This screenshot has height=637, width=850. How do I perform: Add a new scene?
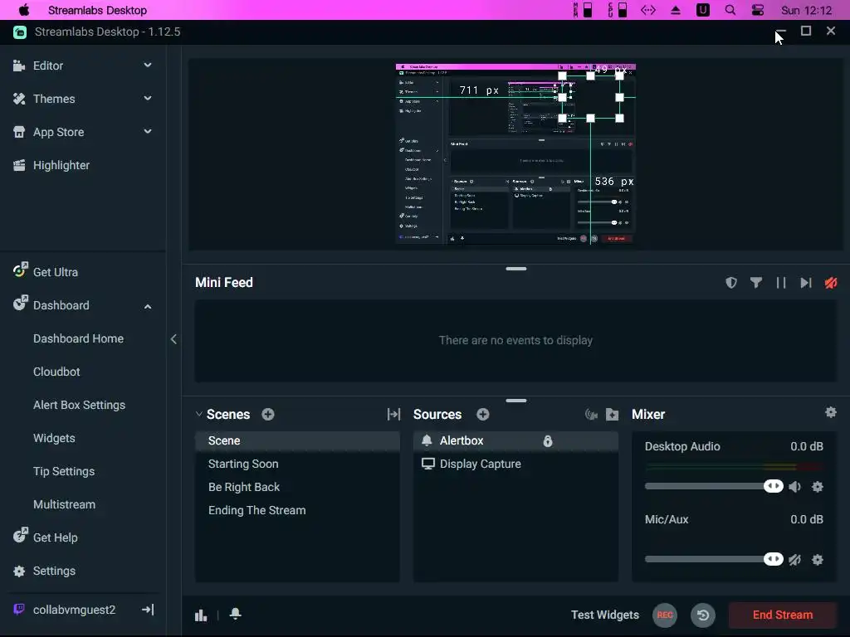268,415
